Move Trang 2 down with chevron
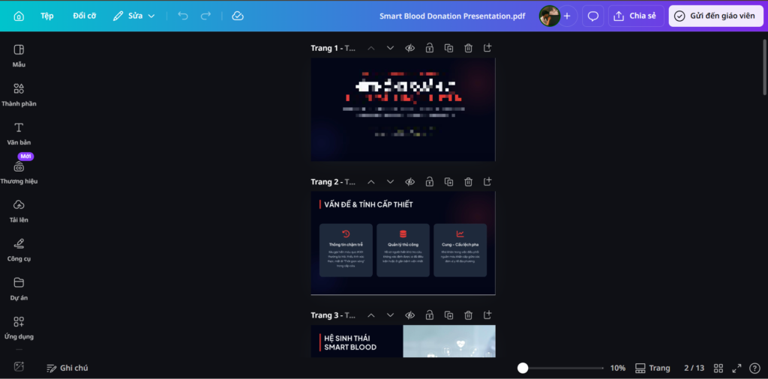 390,182
